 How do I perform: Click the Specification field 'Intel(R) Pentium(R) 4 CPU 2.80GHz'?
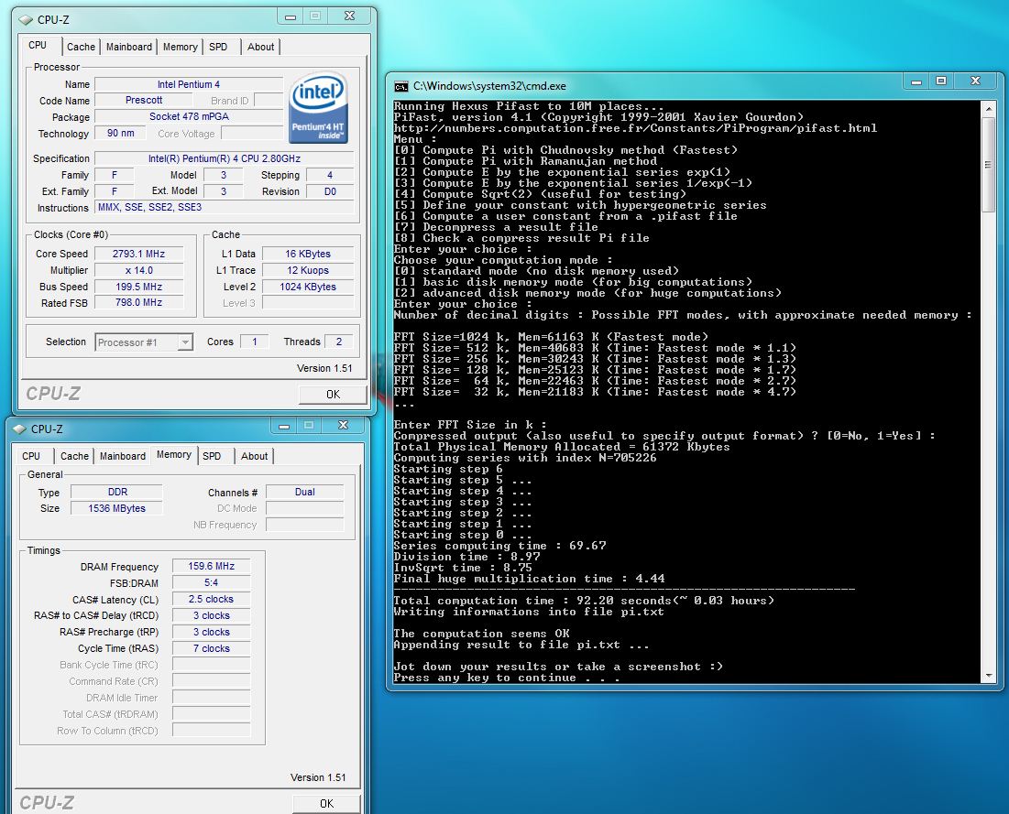point(224,158)
